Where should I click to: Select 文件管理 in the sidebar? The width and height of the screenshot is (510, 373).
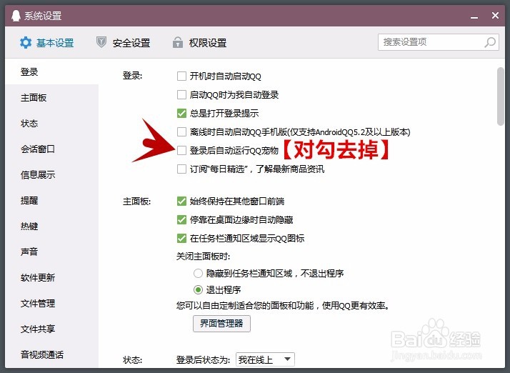point(51,303)
